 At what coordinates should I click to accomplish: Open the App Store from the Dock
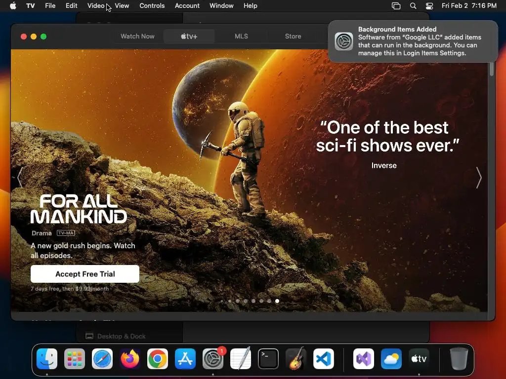click(x=185, y=359)
